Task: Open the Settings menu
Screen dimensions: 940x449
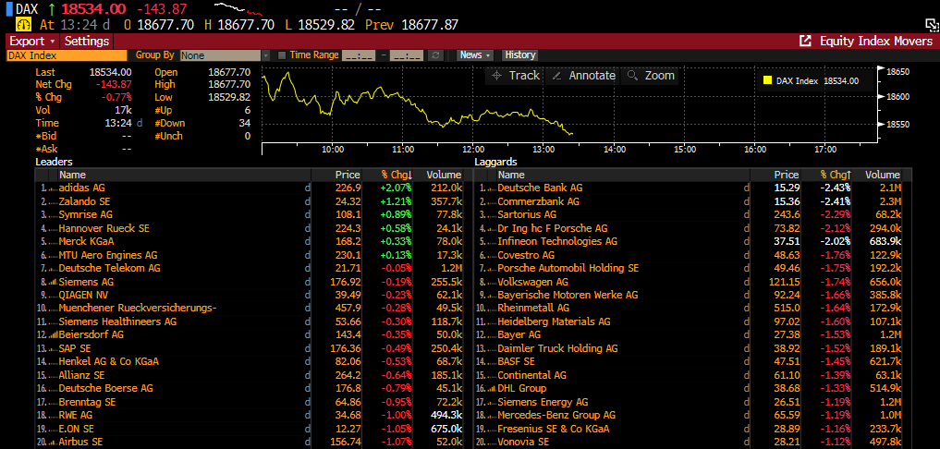Action: pos(87,42)
